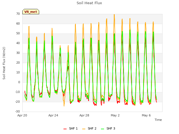Click the Soil Heat Flux chart title
The image size is (179, 134).
tap(89, 3)
